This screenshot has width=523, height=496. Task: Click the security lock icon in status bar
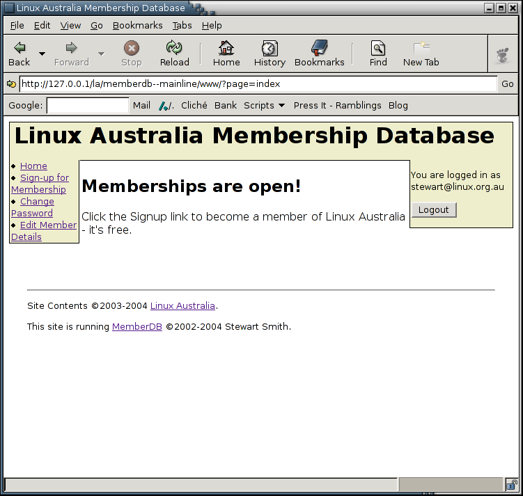tap(511, 484)
